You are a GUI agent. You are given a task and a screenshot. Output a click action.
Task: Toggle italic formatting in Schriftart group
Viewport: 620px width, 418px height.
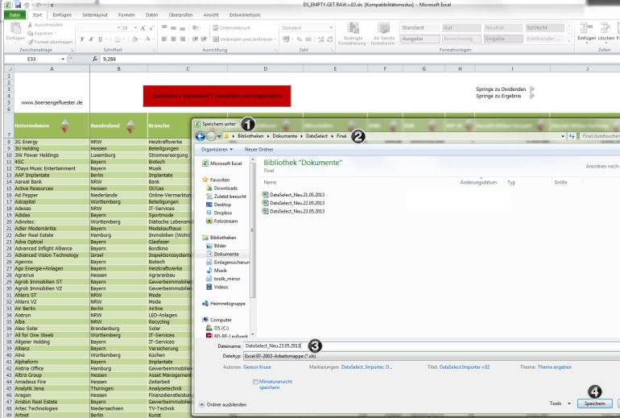pyautogui.click(x=91, y=39)
